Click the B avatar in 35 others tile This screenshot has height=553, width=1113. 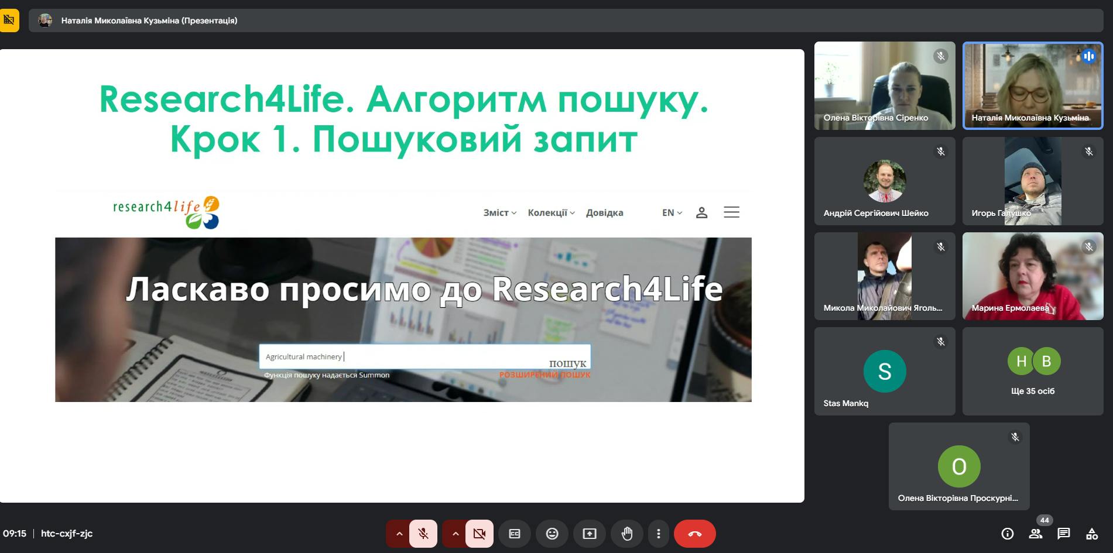[1046, 361]
